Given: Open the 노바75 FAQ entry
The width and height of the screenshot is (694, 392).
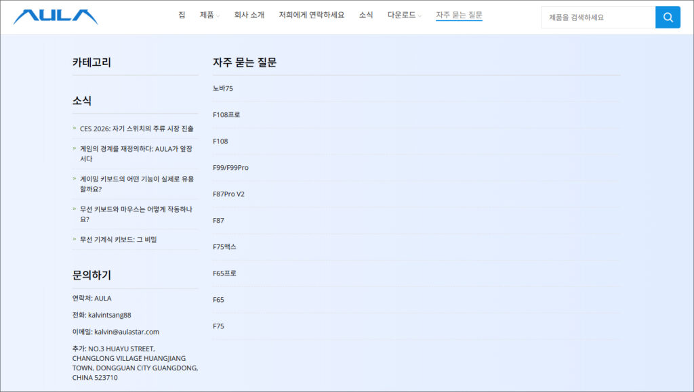Looking at the screenshot, I should coord(223,89).
